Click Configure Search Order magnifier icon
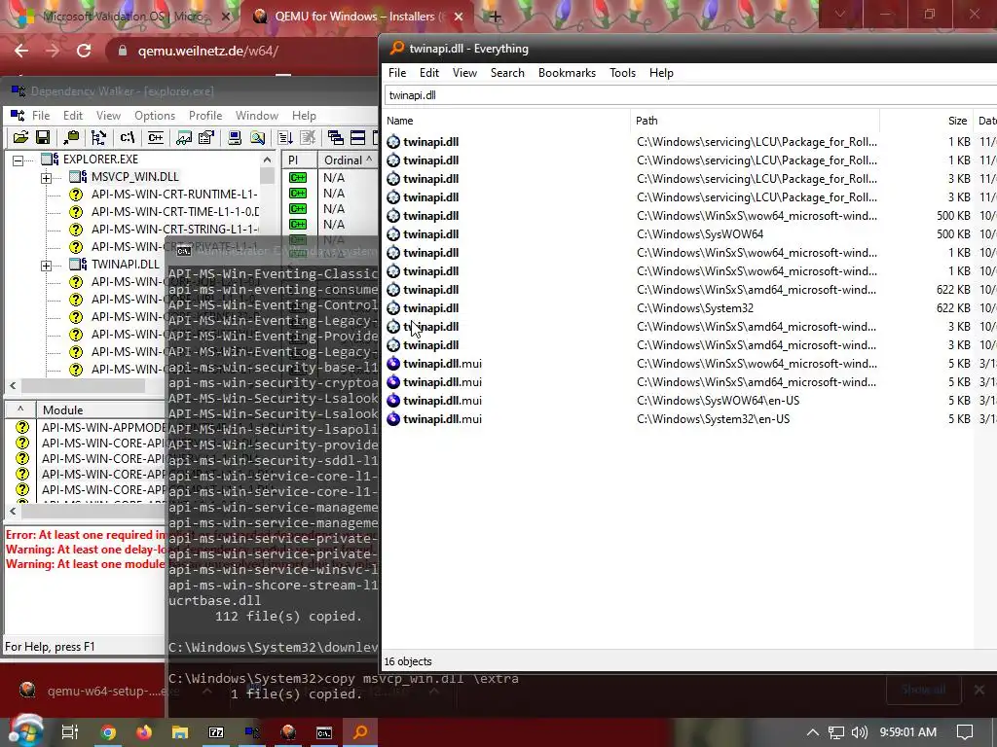The height and width of the screenshot is (747, 997). [257, 137]
